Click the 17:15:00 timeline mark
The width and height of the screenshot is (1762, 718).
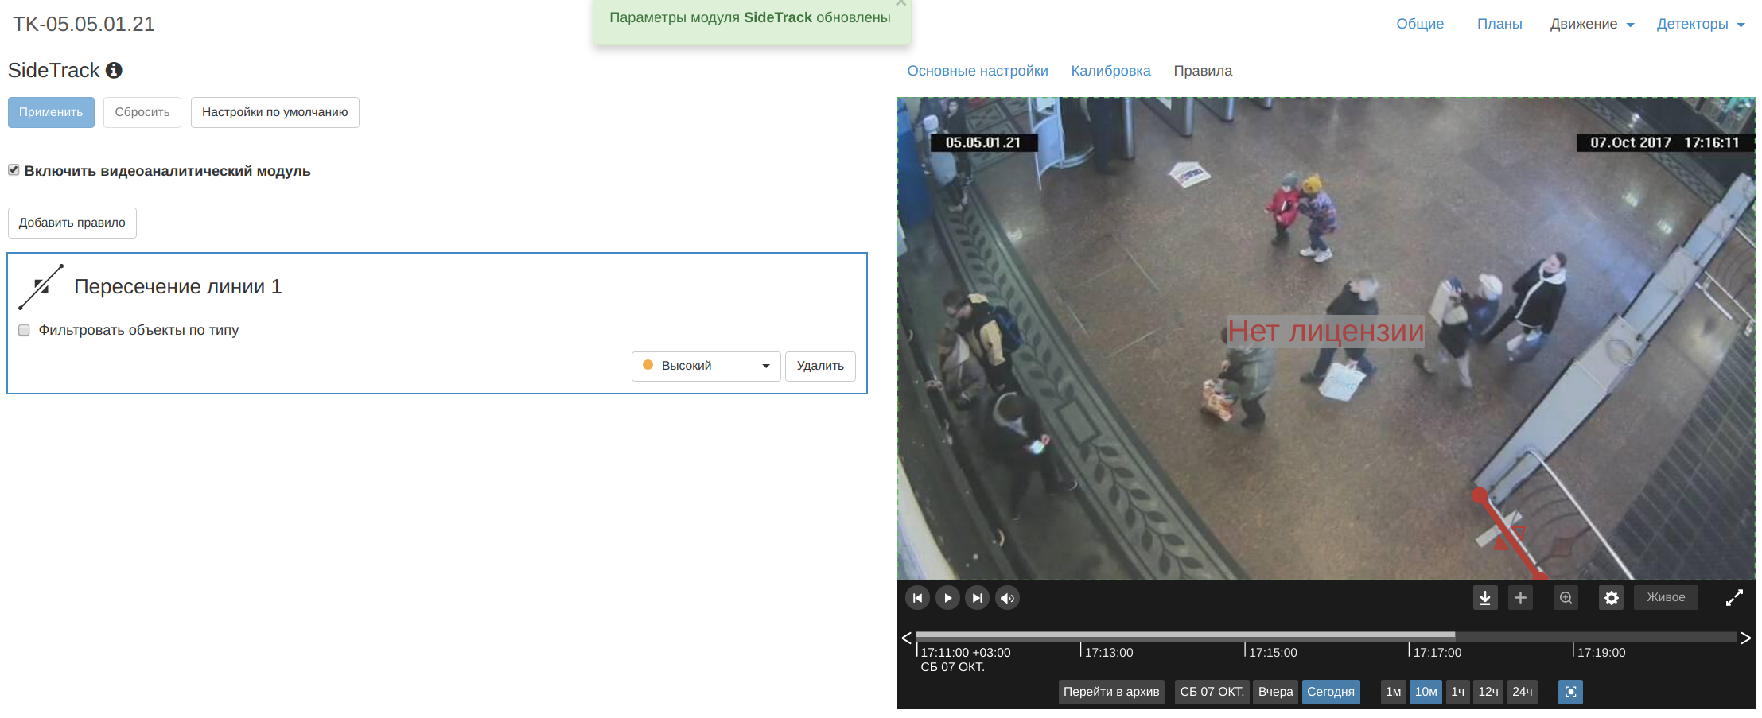click(x=1273, y=653)
